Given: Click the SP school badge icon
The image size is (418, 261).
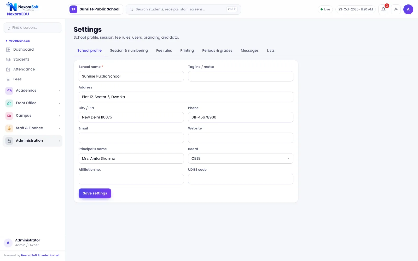Looking at the screenshot, I should (x=73, y=9).
